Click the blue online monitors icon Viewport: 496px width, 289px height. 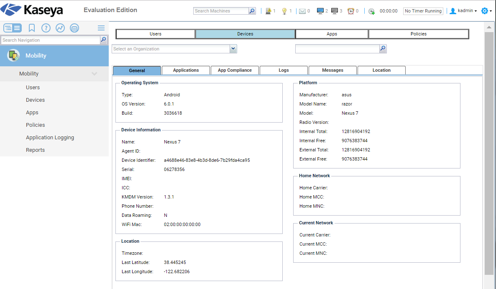(x=320, y=11)
